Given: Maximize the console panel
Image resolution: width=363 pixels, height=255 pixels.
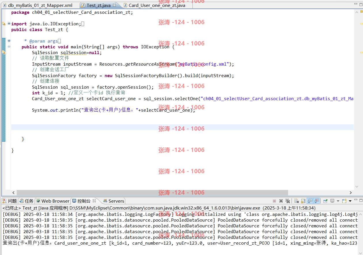Looking at the screenshot, I should pyautogui.click(x=361, y=201).
